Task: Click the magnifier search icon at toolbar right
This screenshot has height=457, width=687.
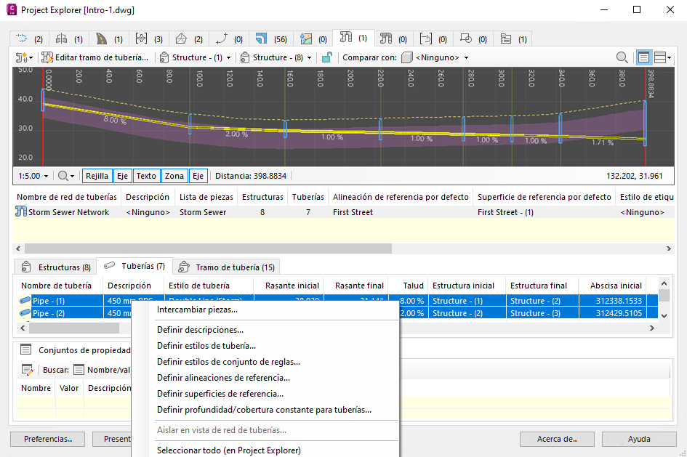Action: [x=622, y=57]
